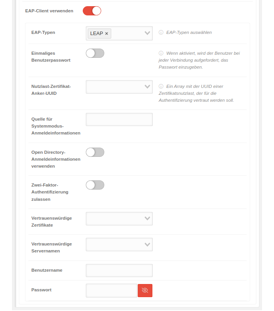Enable Zwei-Faktor-Authentifizierung zulassen switch
Screen dimensions: 274x311
tap(95, 185)
